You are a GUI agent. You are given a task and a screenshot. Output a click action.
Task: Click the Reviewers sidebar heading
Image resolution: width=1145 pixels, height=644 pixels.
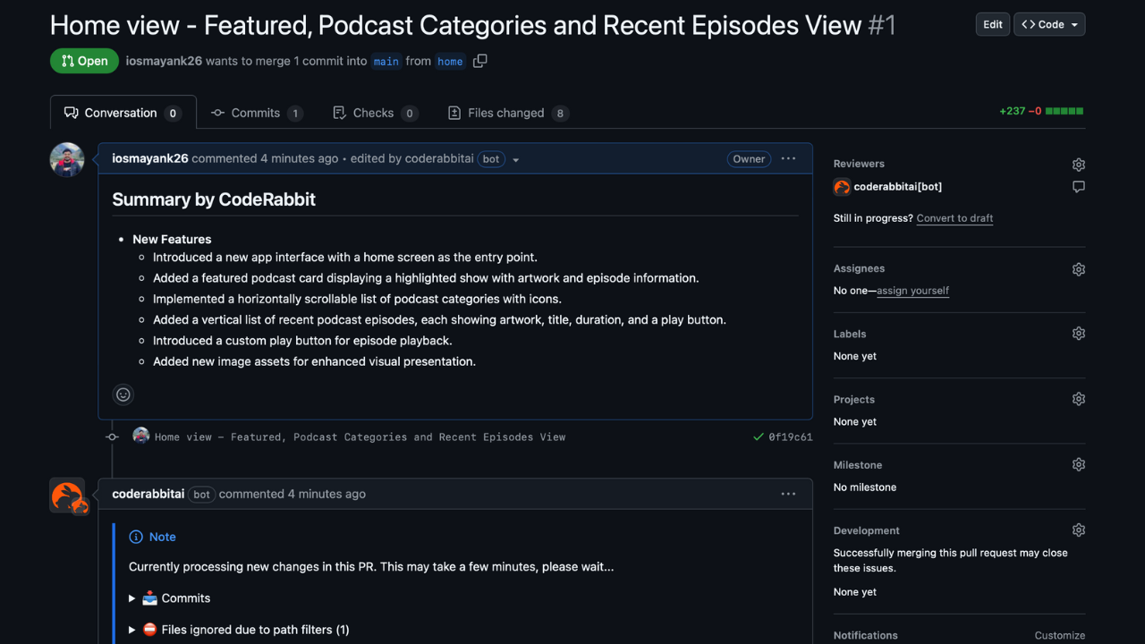[x=859, y=164]
